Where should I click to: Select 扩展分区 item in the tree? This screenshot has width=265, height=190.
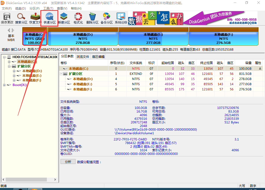click(x=24, y=66)
